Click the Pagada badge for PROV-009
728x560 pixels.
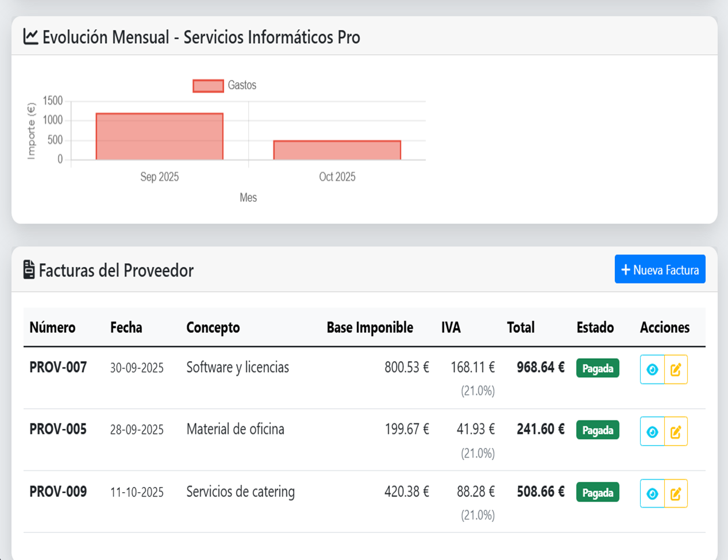point(598,493)
